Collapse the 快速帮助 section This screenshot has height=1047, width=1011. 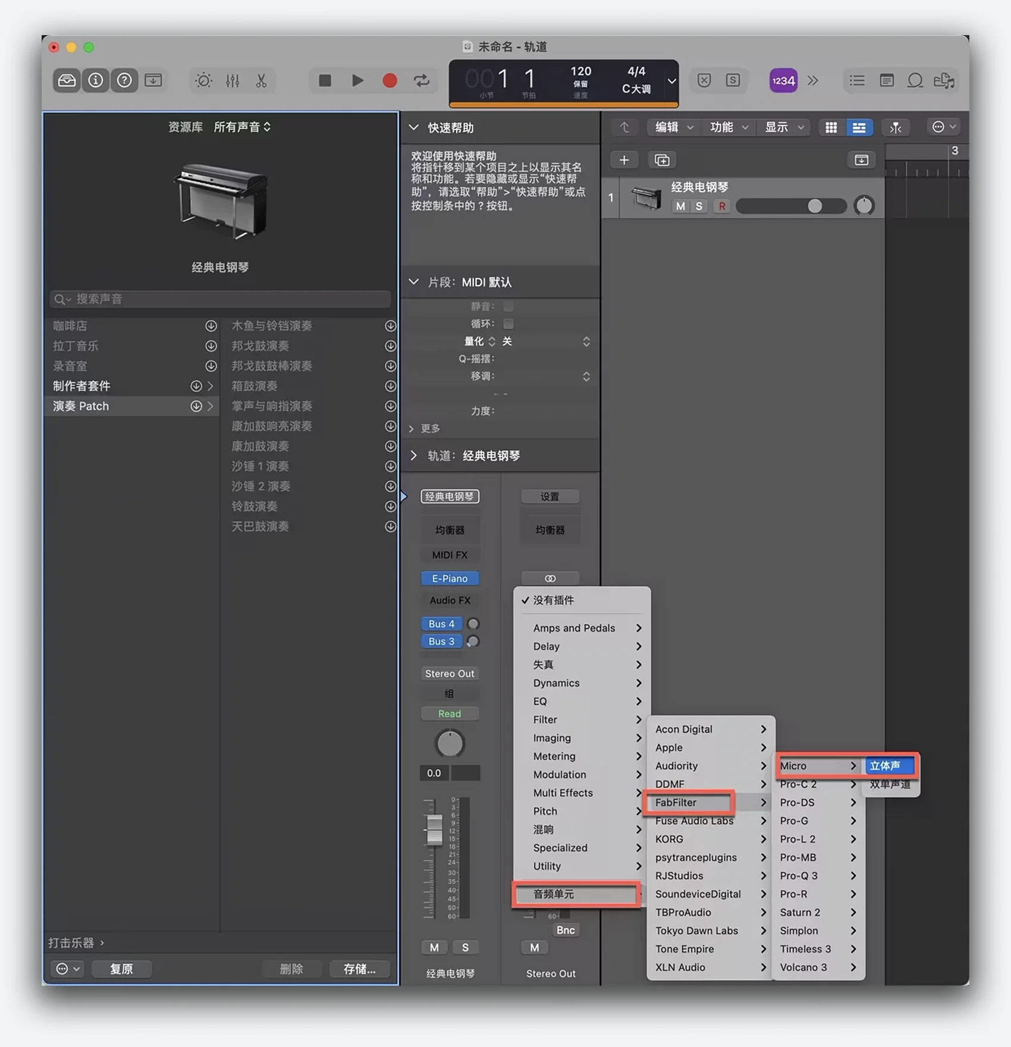pyautogui.click(x=414, y=127)
